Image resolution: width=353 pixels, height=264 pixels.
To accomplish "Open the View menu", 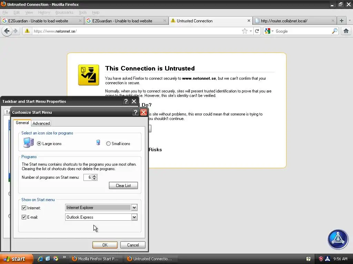I will (29, 12).
